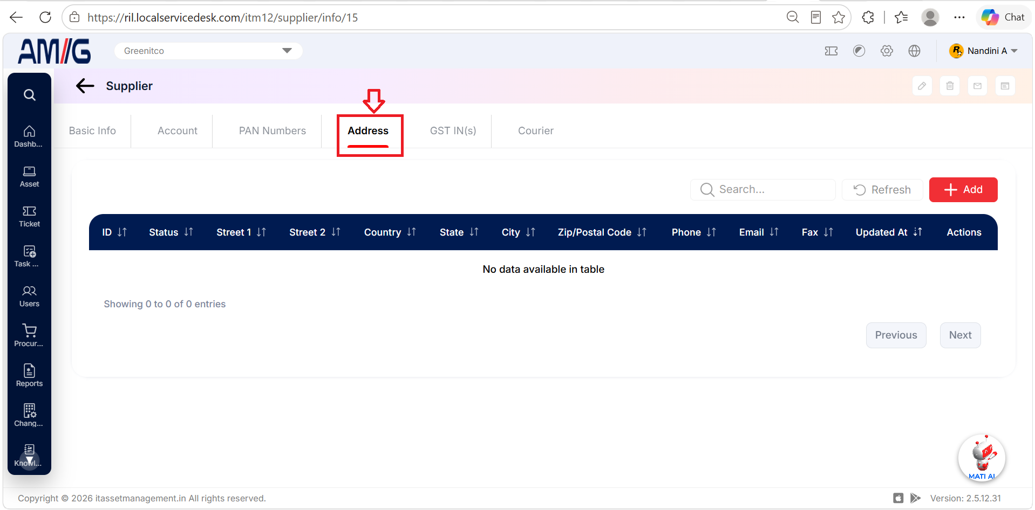Click the delete trash icon for Supplier
The height and width of the screenshot is (510, 1035).
(x=950, y=86)
